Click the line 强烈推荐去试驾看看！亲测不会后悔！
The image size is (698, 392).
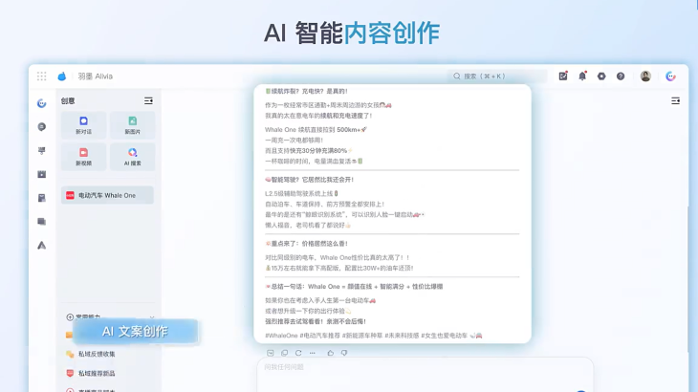(316, 321)
